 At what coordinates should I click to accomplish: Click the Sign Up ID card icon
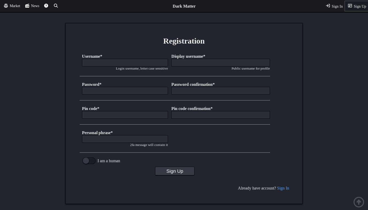pyautogui.click(x=350, y=6)
